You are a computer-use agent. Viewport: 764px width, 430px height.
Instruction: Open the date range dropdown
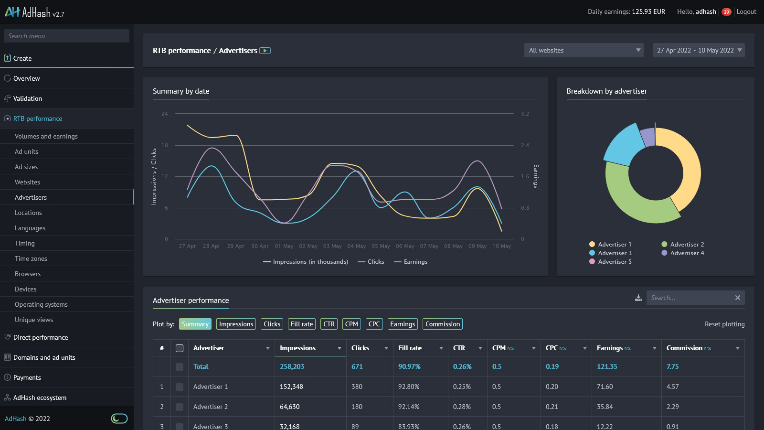point(699,50)
